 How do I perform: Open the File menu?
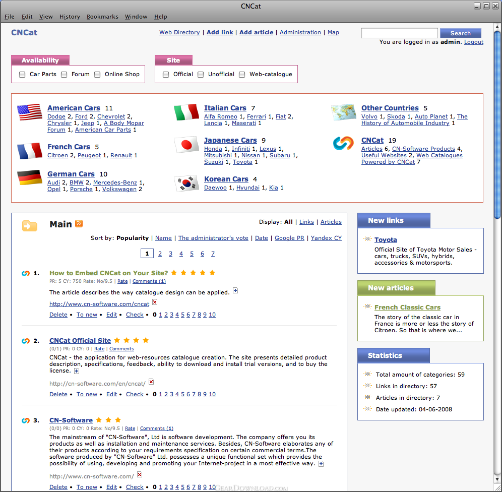click(x=10, y=17)
